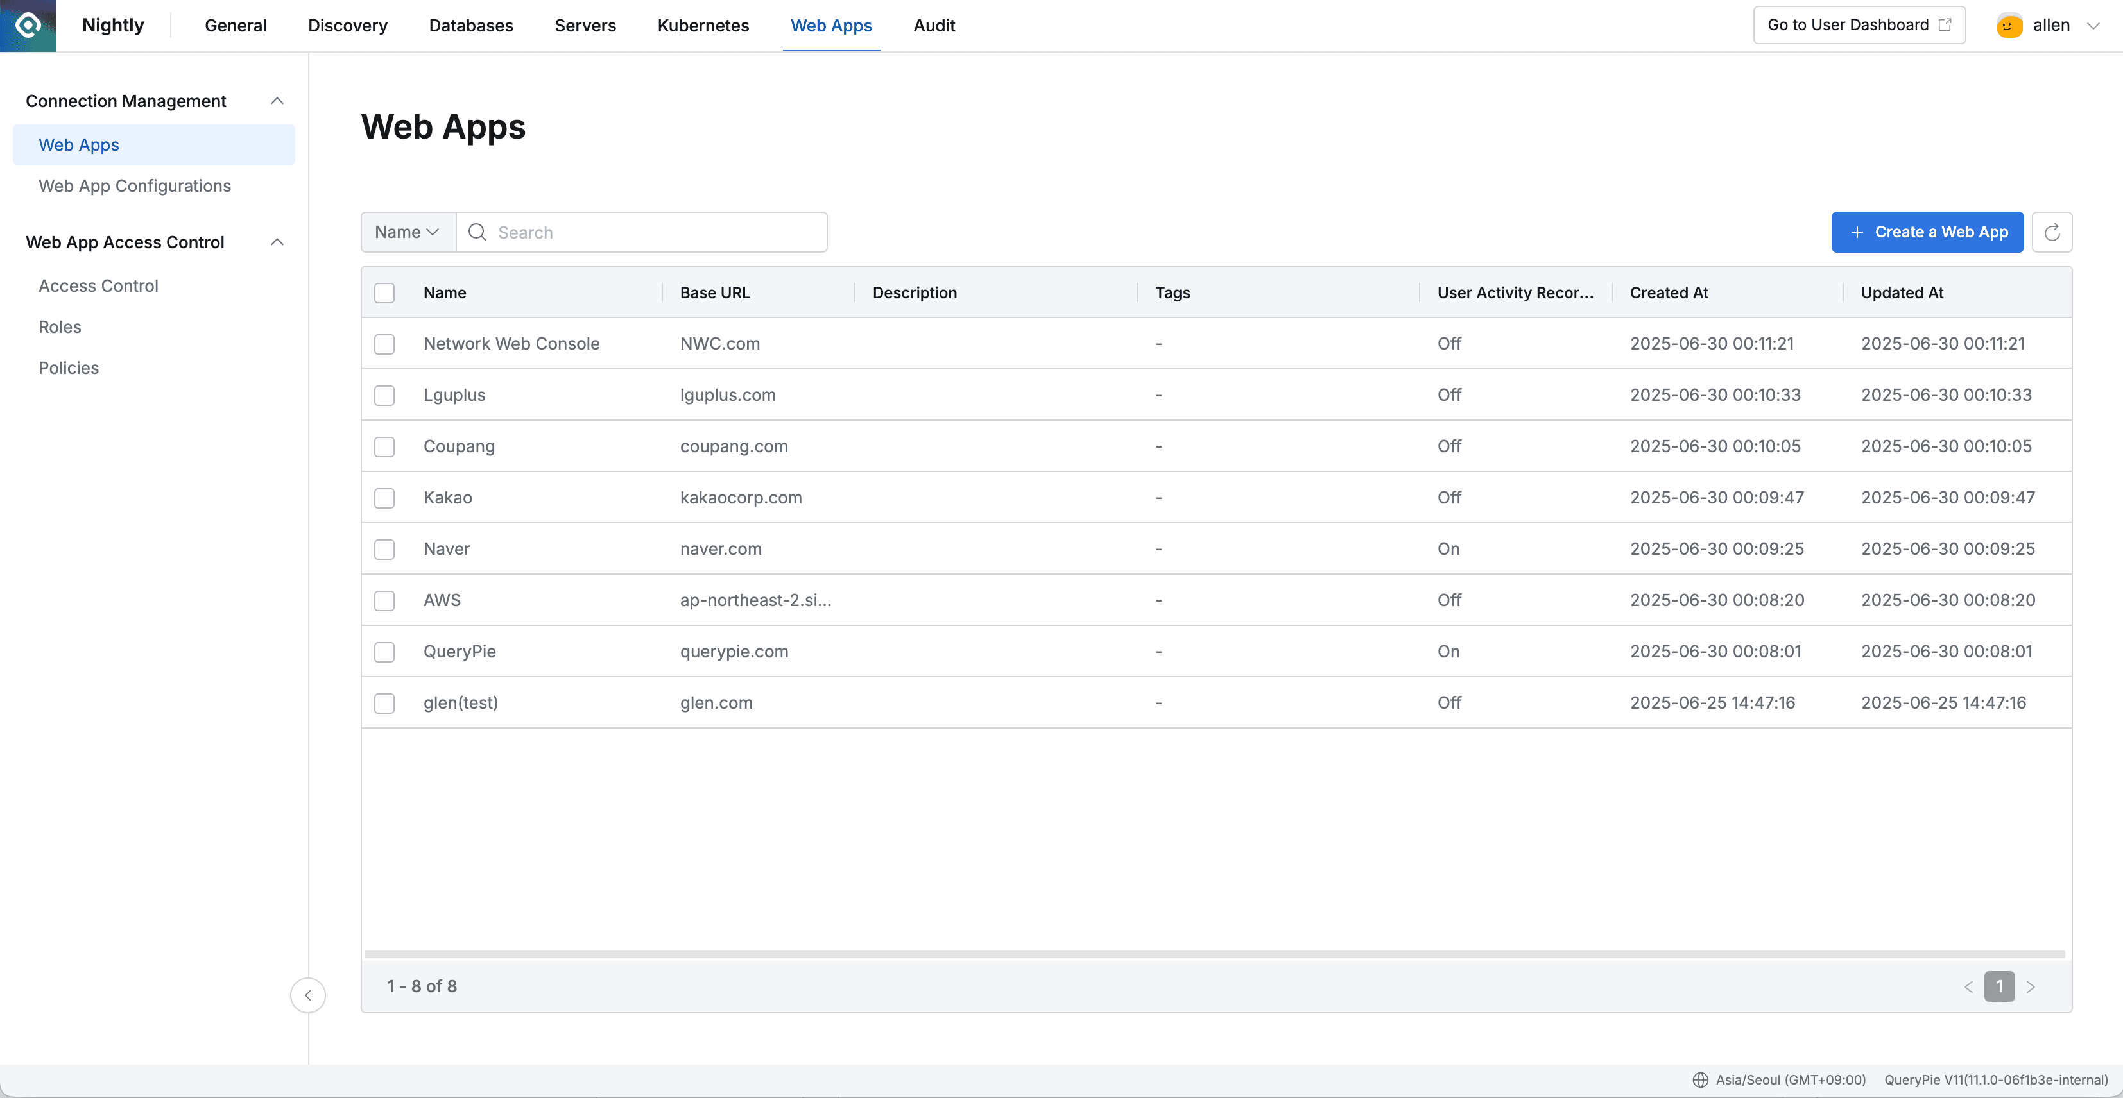The image size is (2123, 1098).
Task: Collapse the sidebar with the circular arrow
Action: pyautogui.click(x=307, y=995)
